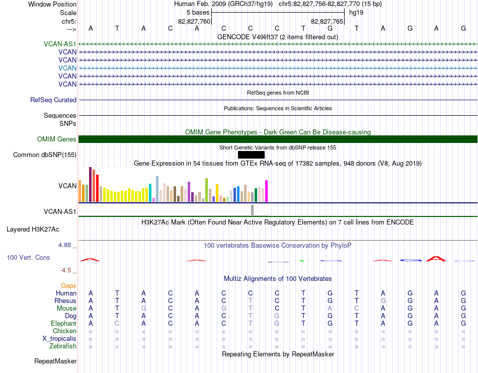Screen dimensions: 478x373
Task: Click the Elephant species alignment row label
Action: tap(64, 323)
